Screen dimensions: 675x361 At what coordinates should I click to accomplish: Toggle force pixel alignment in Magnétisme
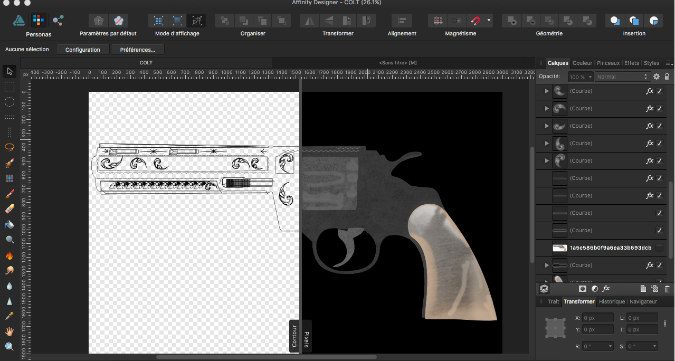click(x=438, y=21)
